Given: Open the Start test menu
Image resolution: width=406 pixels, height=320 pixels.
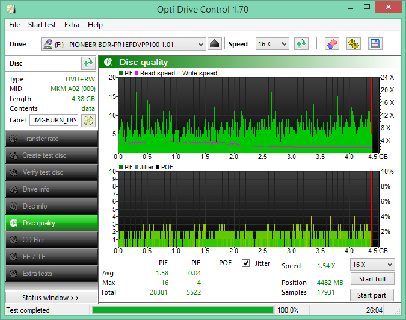Looking at the screenshot, I should point(42,25).
